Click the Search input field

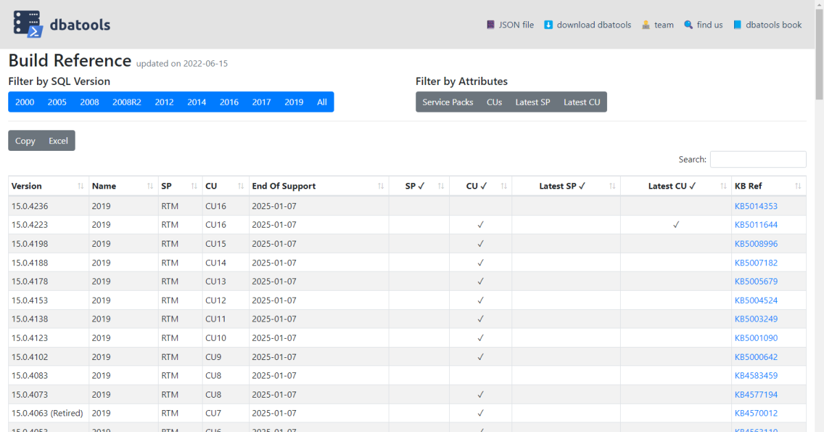pyautogui.click(x=758, y=159)
